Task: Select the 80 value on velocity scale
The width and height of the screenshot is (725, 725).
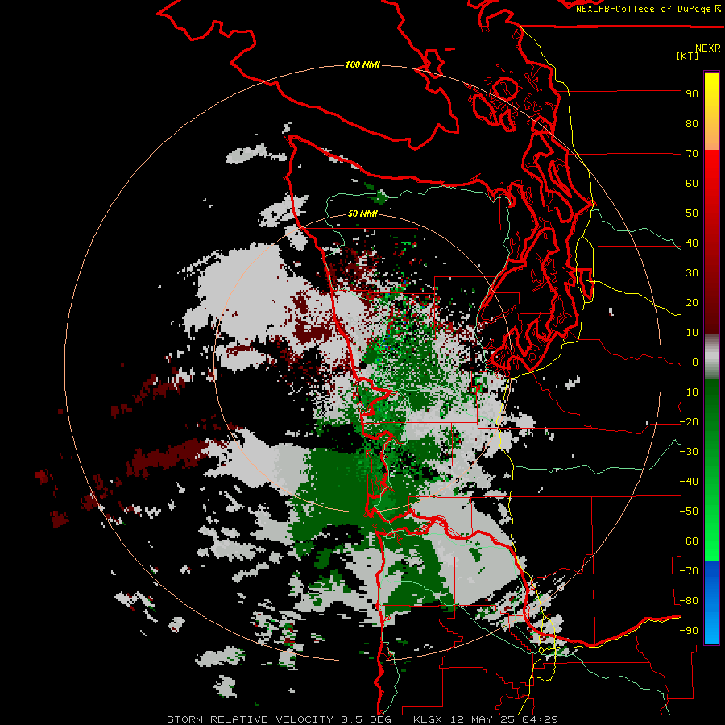Action: (x=692, y=124)
